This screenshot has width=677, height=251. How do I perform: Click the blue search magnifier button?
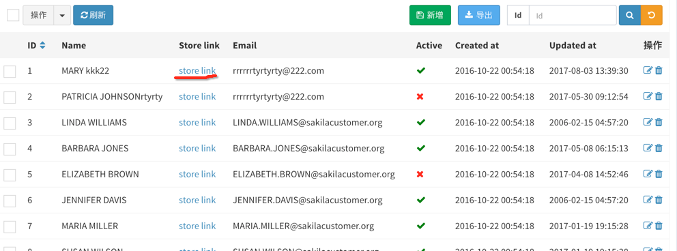click(630, 15)
